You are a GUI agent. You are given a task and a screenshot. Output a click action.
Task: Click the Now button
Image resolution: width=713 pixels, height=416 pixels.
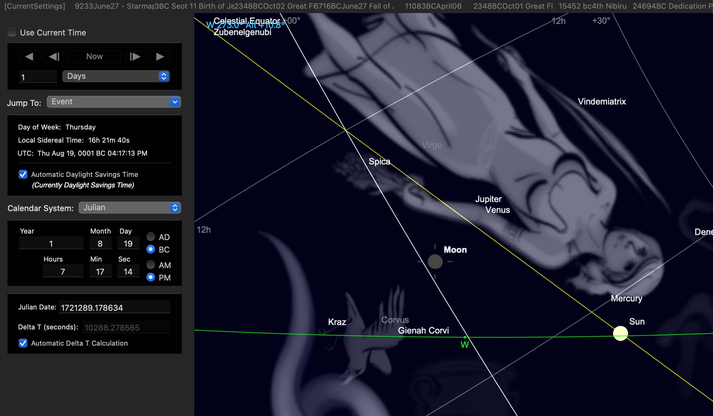point(94,57)
